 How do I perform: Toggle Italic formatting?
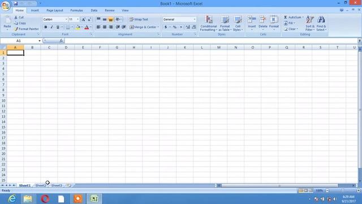tap(51, 27)
